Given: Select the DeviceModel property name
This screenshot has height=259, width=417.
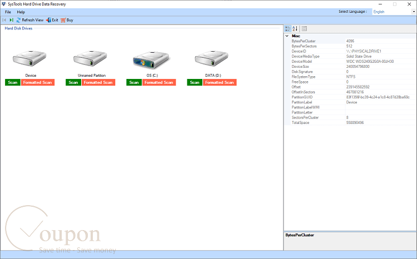Looking at the screenshot, I should [x=302, y=62].
